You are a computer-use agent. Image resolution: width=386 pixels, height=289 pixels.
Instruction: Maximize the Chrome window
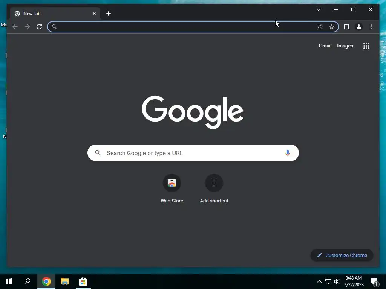(353, 9)
